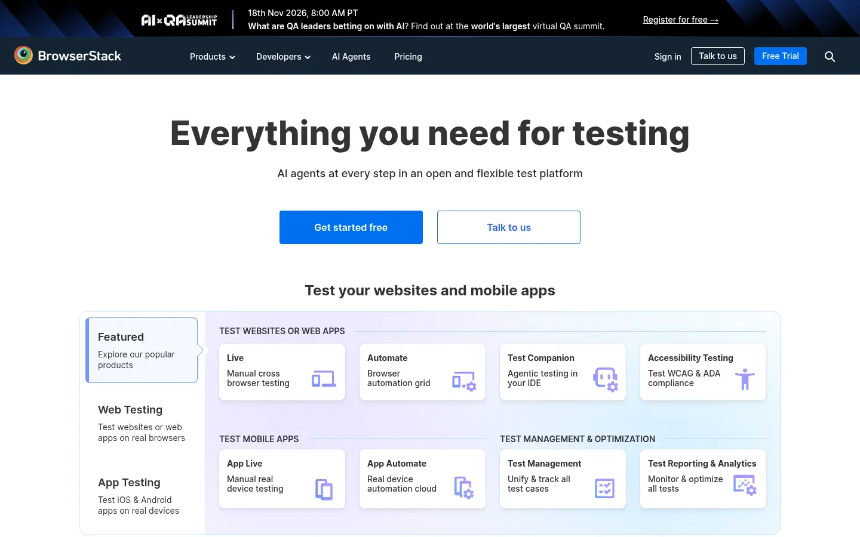Follow the Register for free link
The height and width of the screenshot is (537, 860).
click(681, 20)
